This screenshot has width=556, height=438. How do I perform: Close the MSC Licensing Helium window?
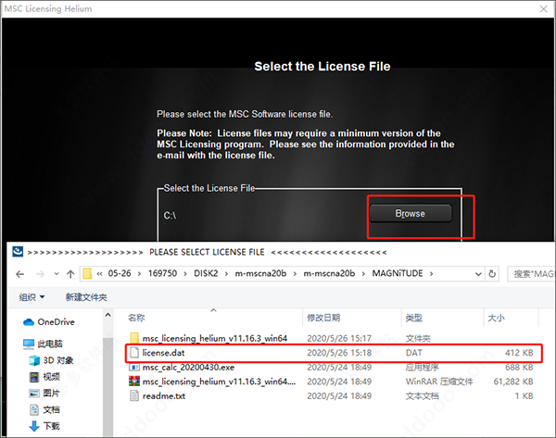[x=543, y=9]
